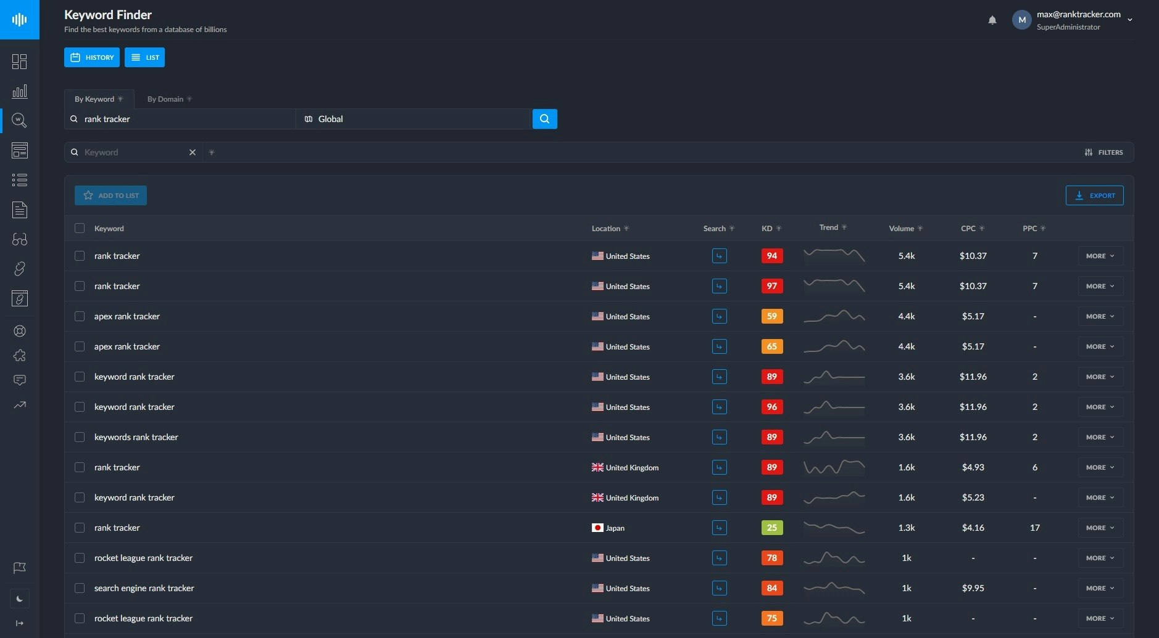Image resolution: width=1159 pixels, height=638 pixels.
Task: Focus the Keyword filter input
Action: (x=133, y=152)
